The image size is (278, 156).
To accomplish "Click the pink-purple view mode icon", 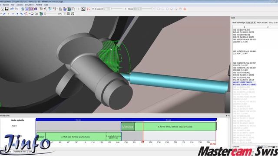I will click(x=31, y=9).
